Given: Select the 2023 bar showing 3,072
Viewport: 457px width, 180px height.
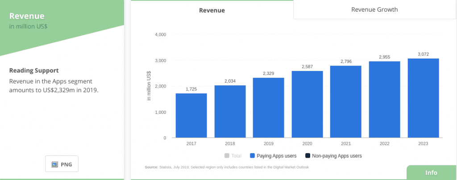Looking at the screenshot, I should 423,98.
